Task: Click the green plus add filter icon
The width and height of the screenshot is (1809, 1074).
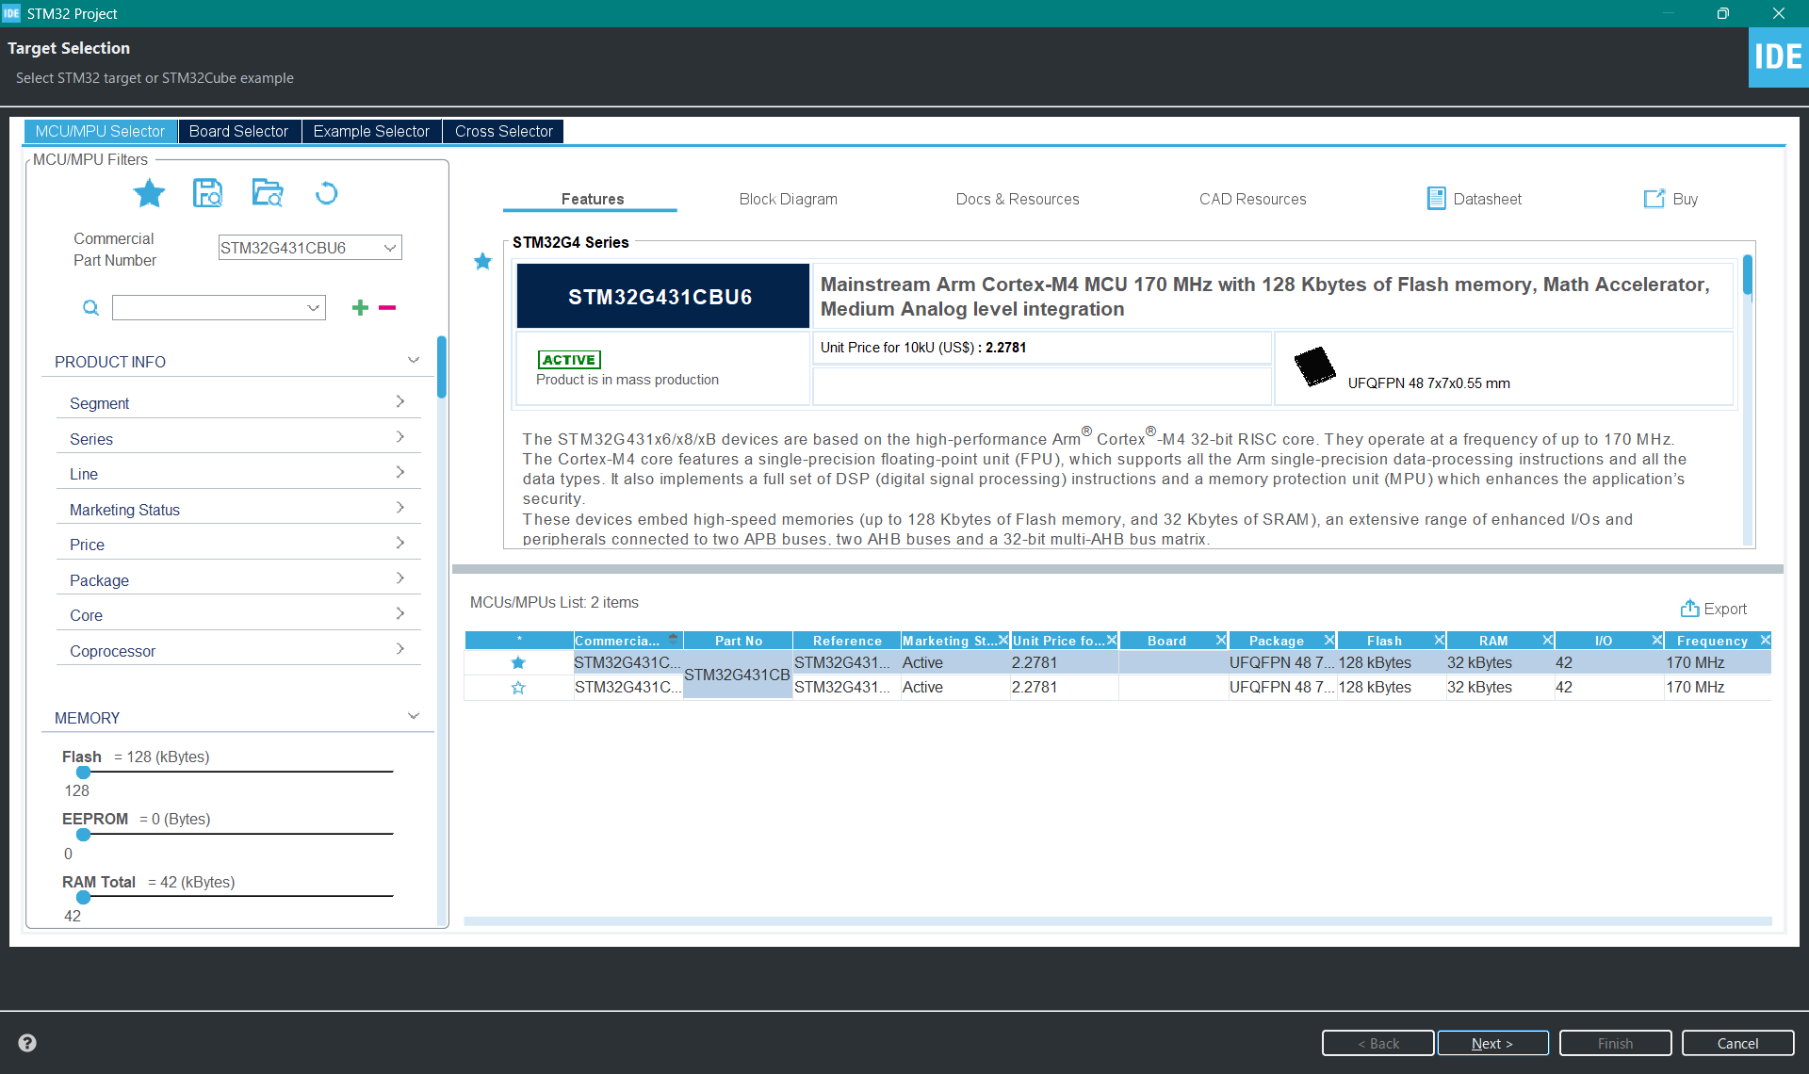Action: pos(360,307)
